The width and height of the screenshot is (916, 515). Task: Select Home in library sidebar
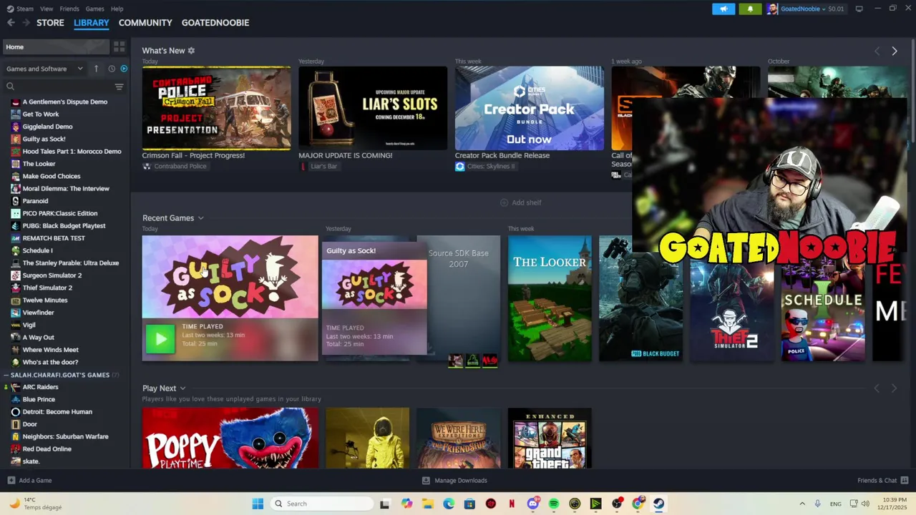tap(56, 46)
